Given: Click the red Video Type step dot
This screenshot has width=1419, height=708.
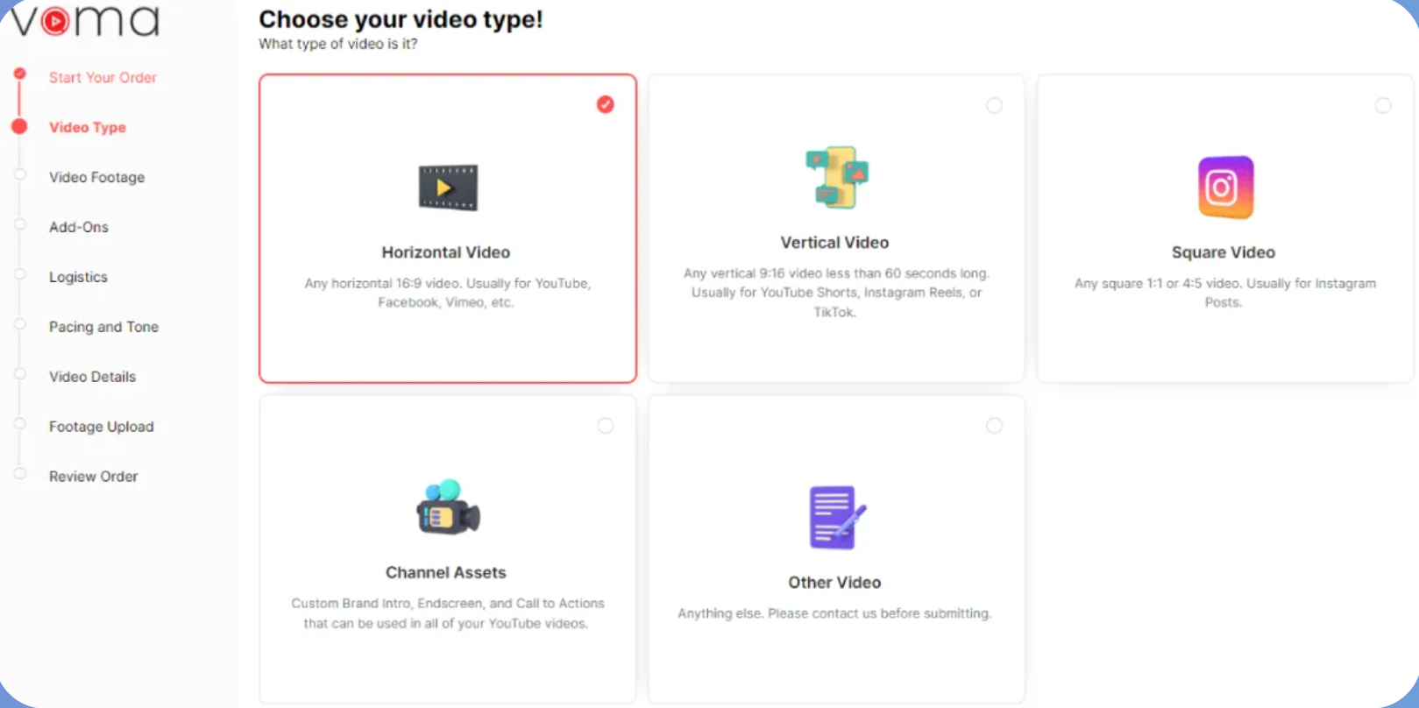Looking at the screenshot, I should (x=19, y=126).
